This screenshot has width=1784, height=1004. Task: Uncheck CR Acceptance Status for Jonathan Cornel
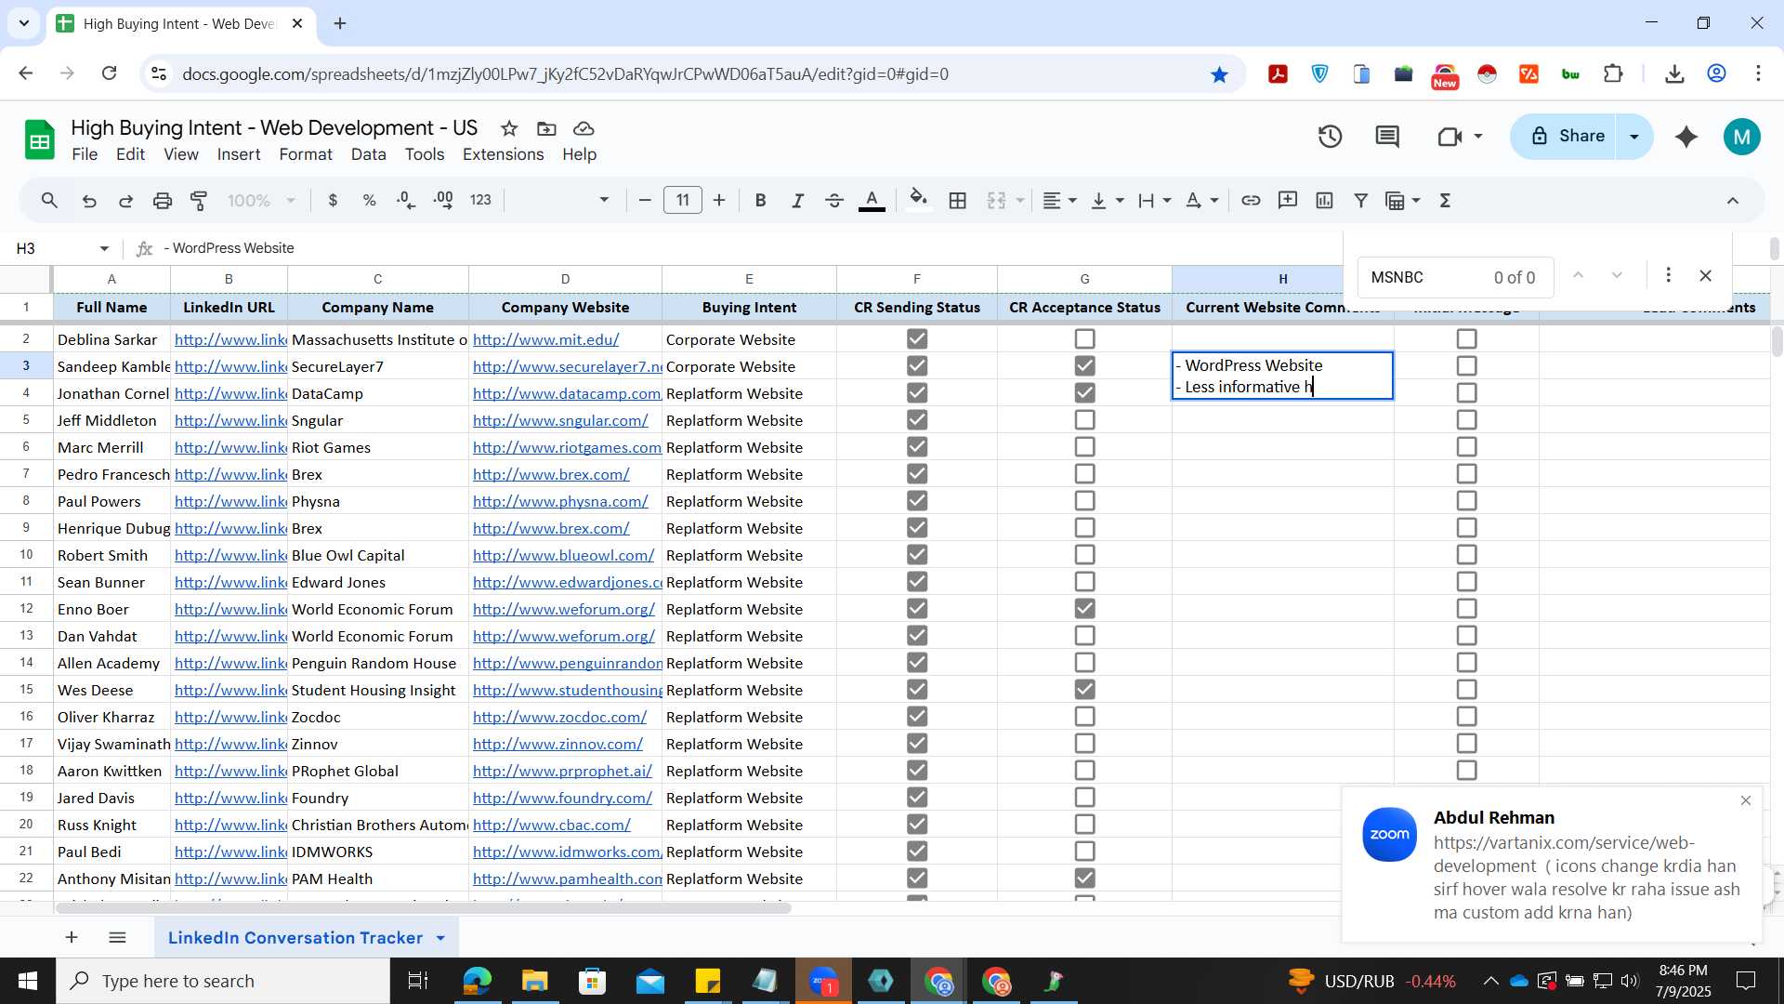point(1084,393)
